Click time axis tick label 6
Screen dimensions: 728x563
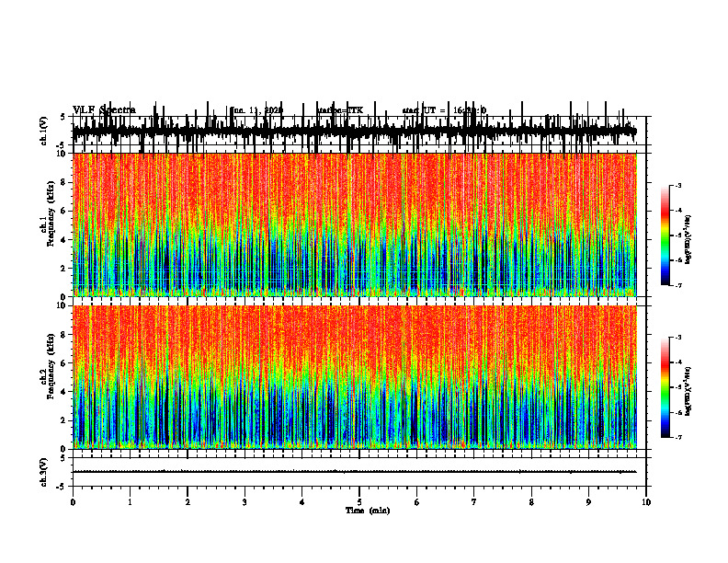click(417, 502)
